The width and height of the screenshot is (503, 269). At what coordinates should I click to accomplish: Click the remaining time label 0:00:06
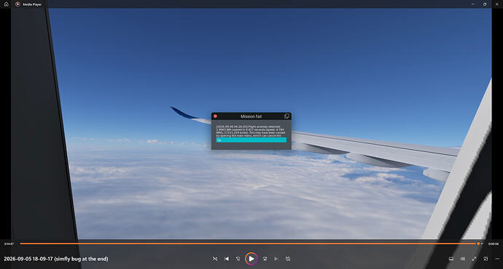[x=494, y=244]
